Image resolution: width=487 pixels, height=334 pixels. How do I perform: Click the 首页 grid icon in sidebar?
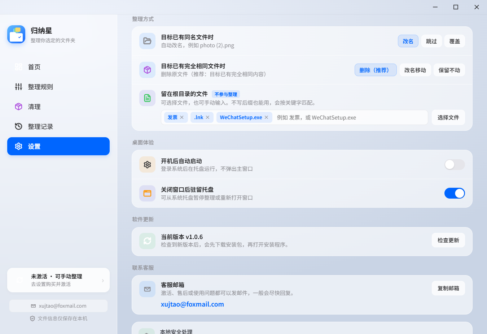(x=18, y=67)
